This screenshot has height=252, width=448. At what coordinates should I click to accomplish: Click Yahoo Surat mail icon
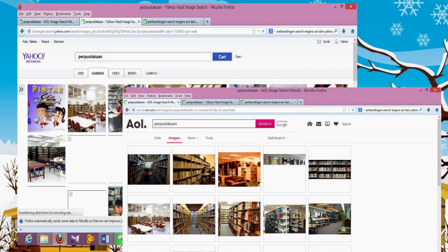(x=319, y=42)
